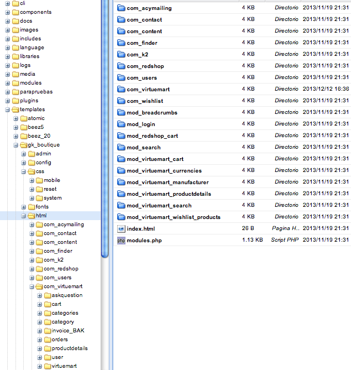
Task: Collapse the html tree node
Action: click(x=24, y=216)
